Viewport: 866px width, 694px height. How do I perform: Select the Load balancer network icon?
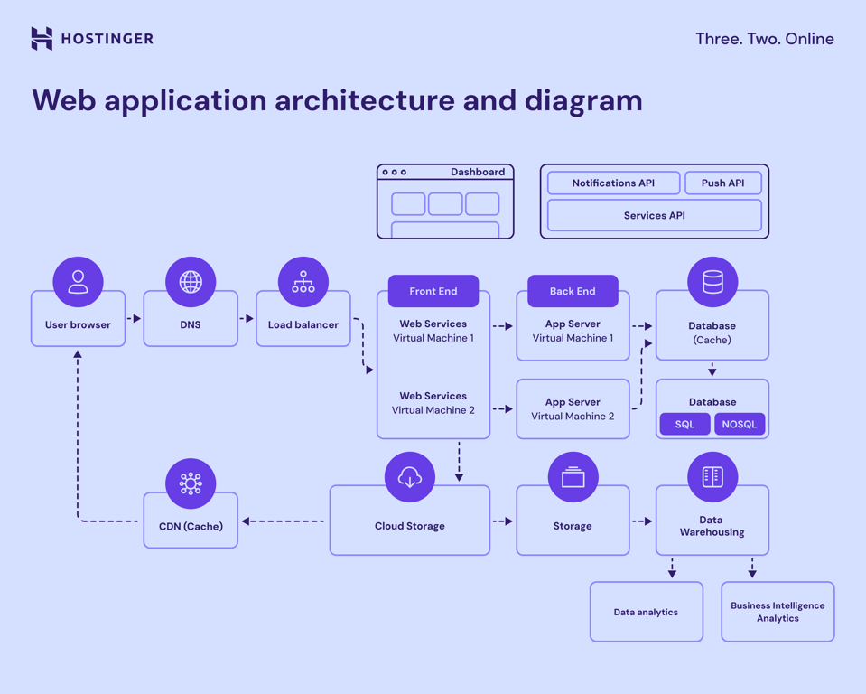(303, 280)
